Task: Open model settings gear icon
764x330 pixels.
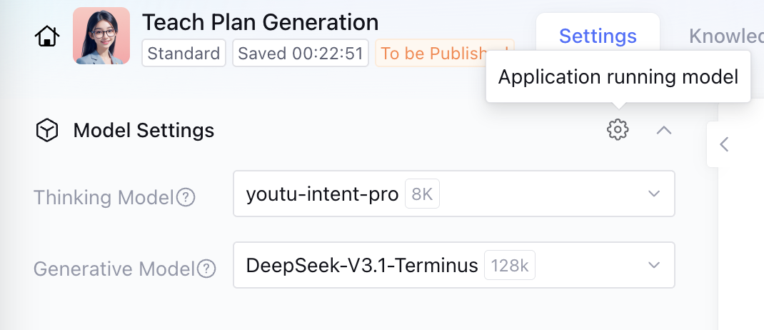Action: tap(618, 130)
